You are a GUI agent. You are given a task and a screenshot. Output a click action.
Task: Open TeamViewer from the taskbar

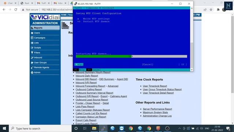(x=121, y=128)
